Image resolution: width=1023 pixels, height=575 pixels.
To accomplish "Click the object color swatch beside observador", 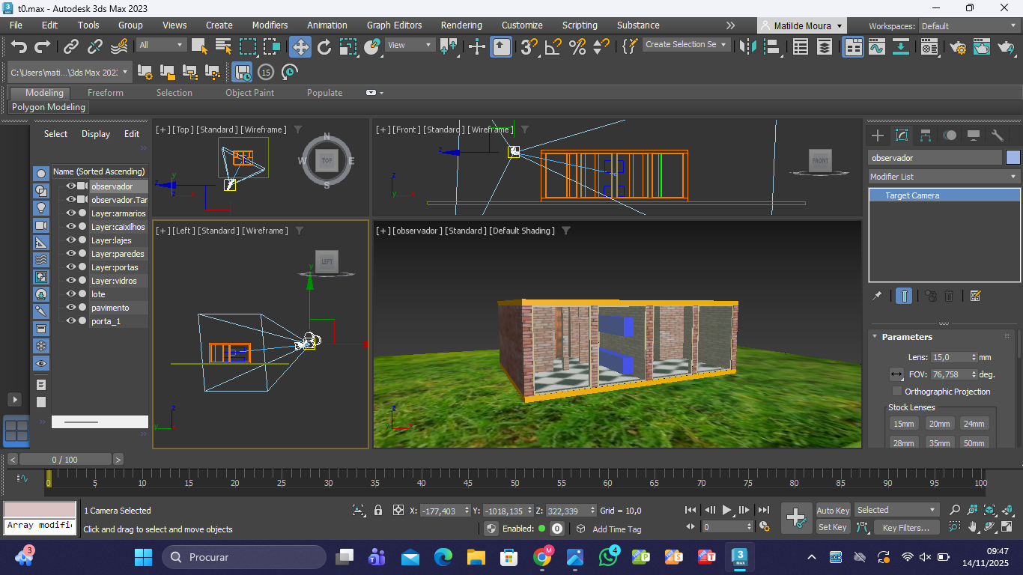I will [x=1013, y=158].
